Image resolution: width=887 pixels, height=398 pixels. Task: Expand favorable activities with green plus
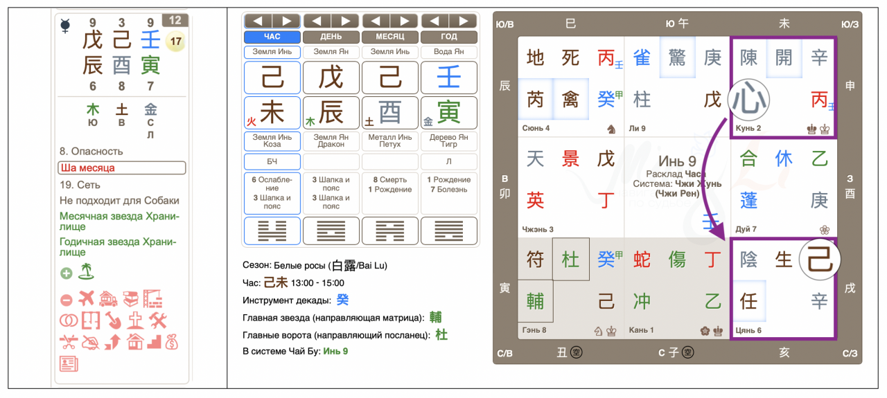(67, 273)
